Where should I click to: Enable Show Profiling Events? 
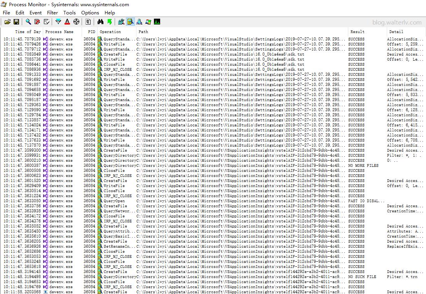pos(157,22)
